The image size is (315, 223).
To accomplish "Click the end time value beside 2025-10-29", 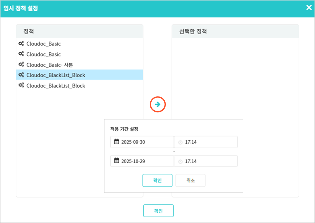I will (x=191, y=162).
